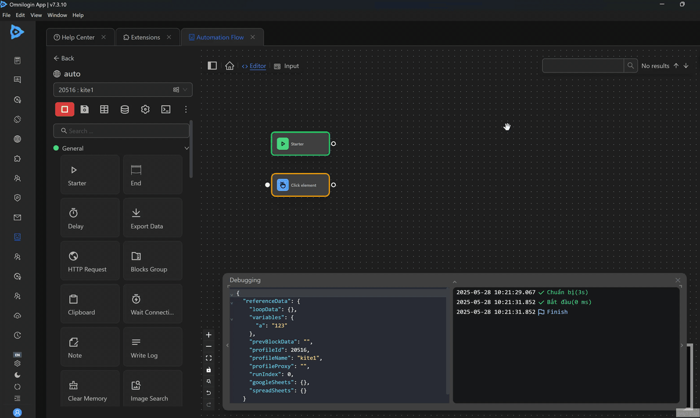
Task: Go Back from the auto flow
Action: click(64, 58)
